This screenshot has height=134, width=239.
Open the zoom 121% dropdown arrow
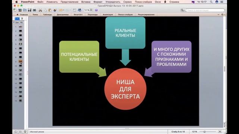pyautogui.click(x=91, y=10)
